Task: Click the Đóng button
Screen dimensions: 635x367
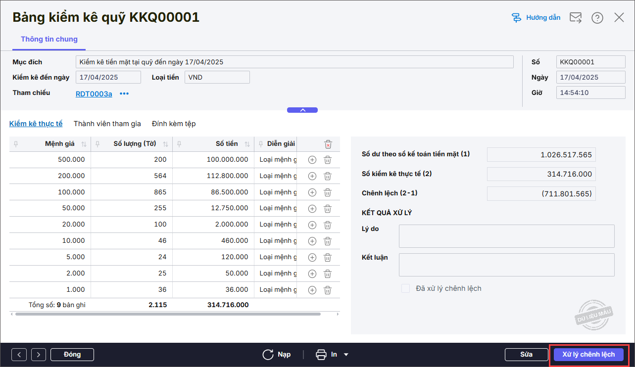Action: (x=72, y=355)
